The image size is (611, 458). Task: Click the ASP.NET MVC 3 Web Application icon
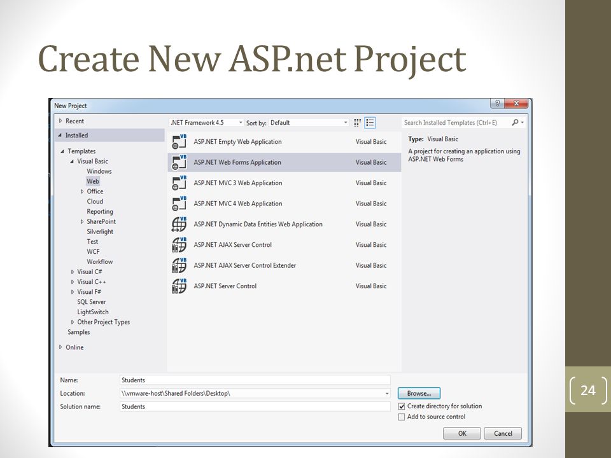pos(179,183)
